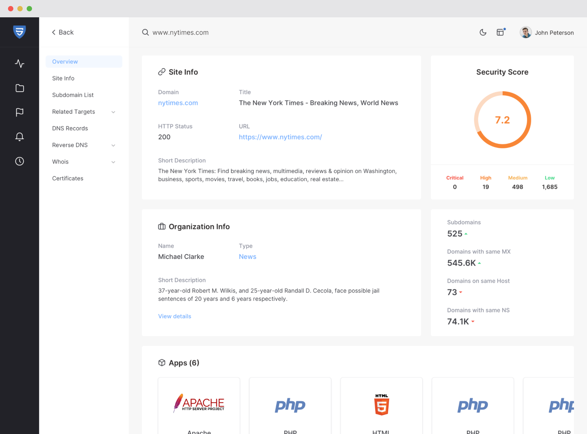
Task: Click the High count 19
Action: click(x=486, y=187)
